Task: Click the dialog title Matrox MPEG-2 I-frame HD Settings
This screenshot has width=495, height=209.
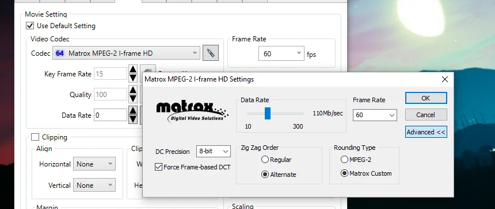Action: (x=199, y=79)
